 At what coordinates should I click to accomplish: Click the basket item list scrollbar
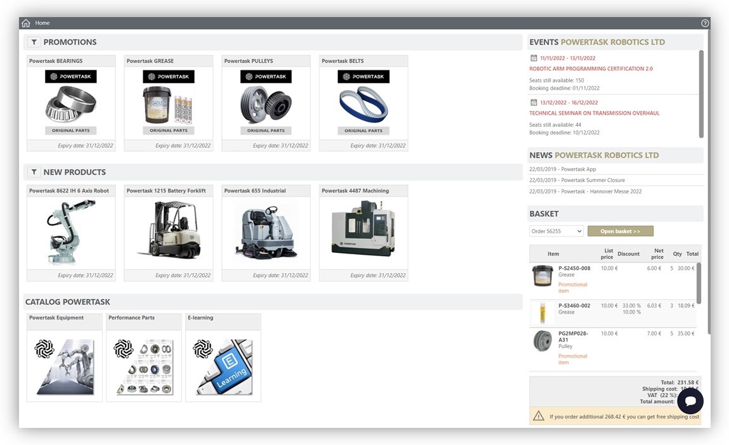tap(699, 283)
